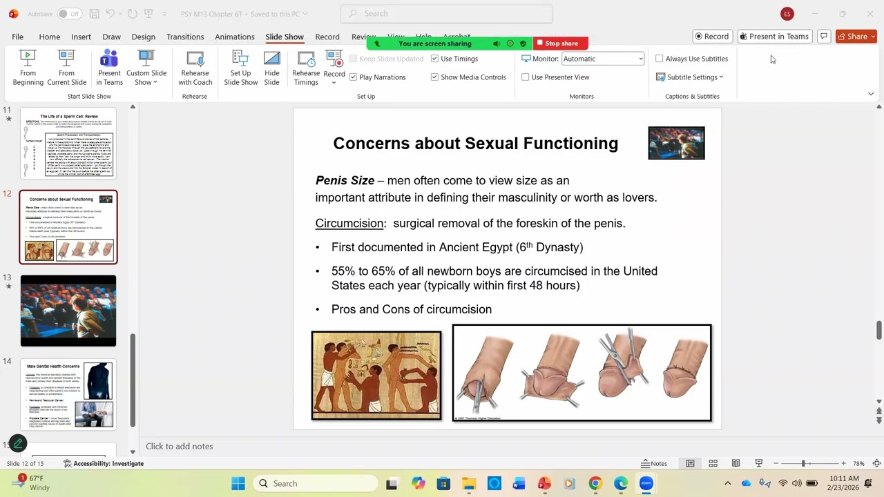Image resolution: width=884 pixels, height=497 pixels.
Task: Open the Monitor Automatic combo box
Action: (603, 59)
